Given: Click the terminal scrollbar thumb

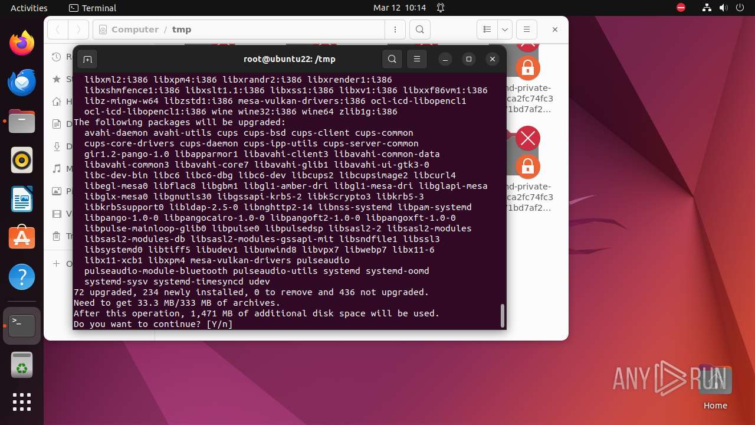Looking at the screenshot, I should [x=503, y=315].
